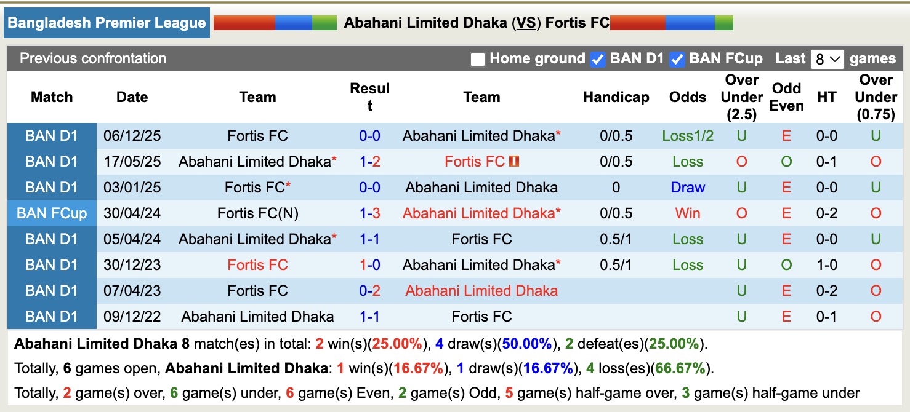Disable the BAN FCup filter
The height and width of the screenshot is (412, 910).
click(677, 59)
